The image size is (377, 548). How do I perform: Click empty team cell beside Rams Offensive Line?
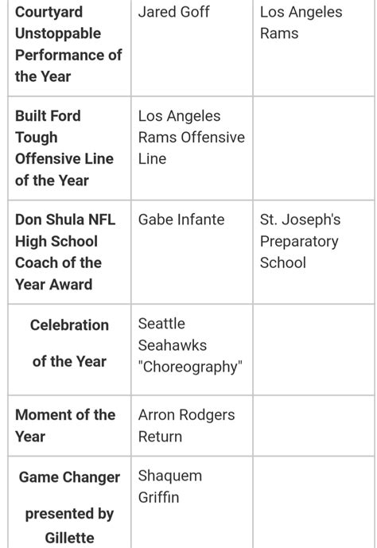click(x=313, y=148)
